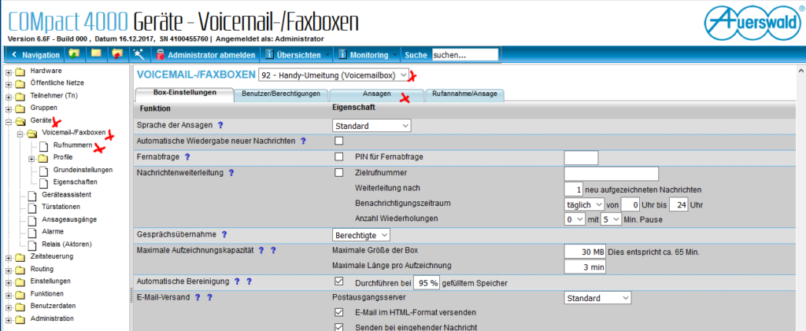Open Grundeinstellungen in navigation tree
806x331 pixels.
[x=83, y=169]
